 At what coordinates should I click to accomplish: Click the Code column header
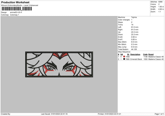tap(145, 54)
